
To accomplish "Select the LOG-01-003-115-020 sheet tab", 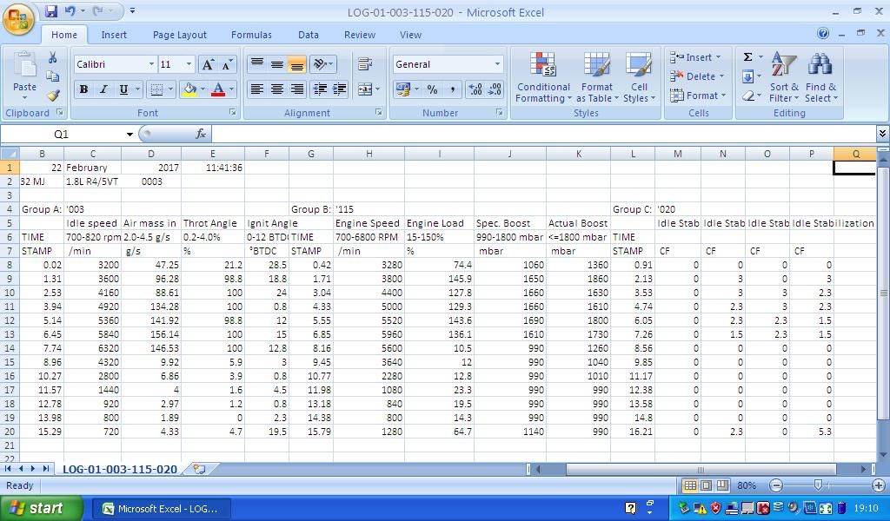I will (x=119, y=469).
